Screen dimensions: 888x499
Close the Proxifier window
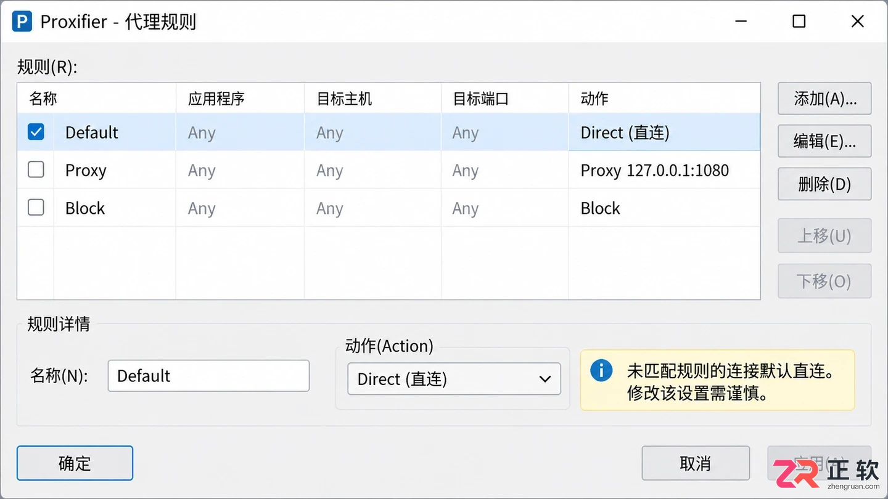pos(857,22)
